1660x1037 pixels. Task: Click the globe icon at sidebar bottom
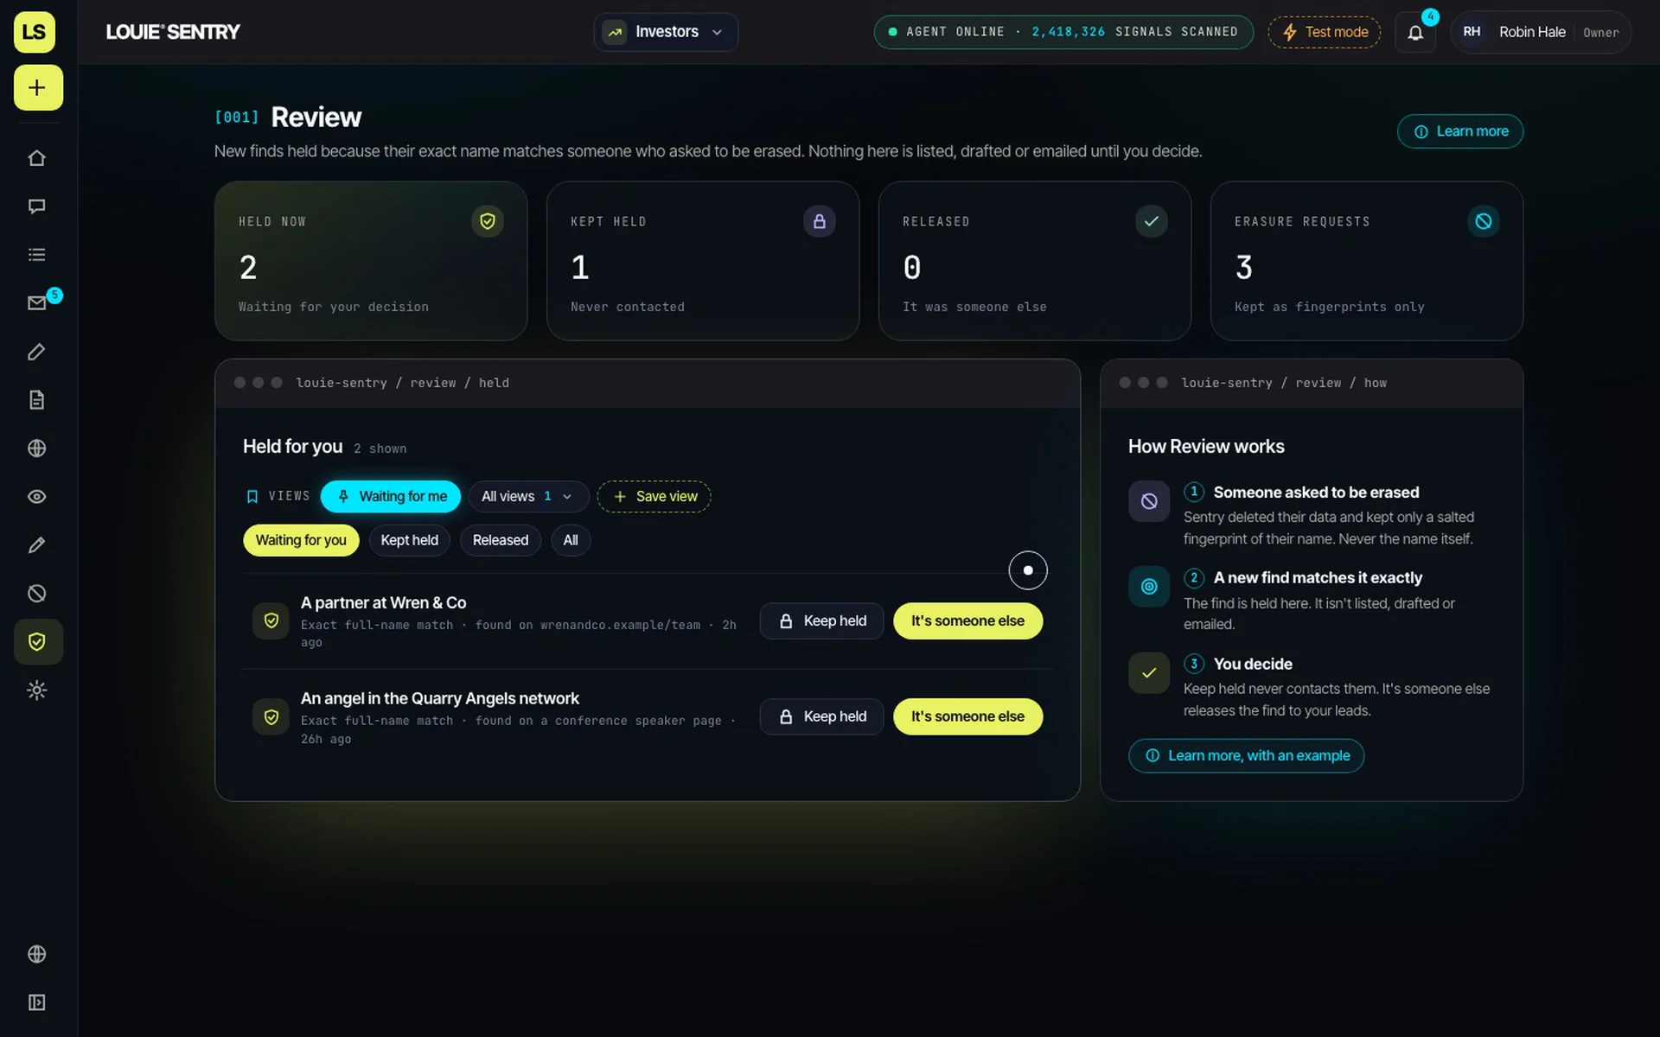coord(36,954)
